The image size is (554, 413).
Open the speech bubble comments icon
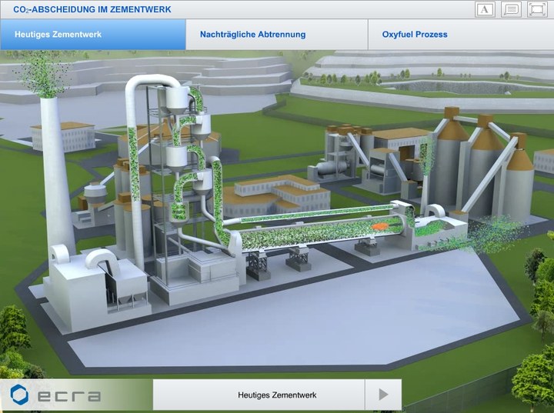click(x=510, y=9)
